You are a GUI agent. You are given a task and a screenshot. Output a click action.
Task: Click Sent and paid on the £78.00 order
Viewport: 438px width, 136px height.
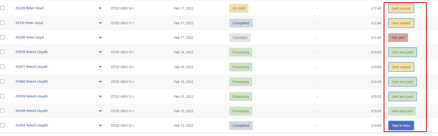click(402, 111)
